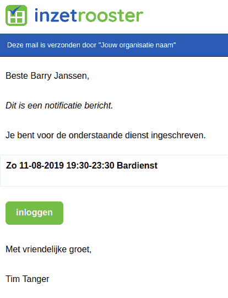
Task: Click the blue "Deze mail is verzonden door" banner
Action: [x=114, y=45]
